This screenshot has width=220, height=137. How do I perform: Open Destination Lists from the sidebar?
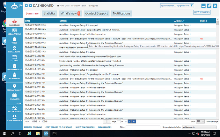click(x=14, y=88)
